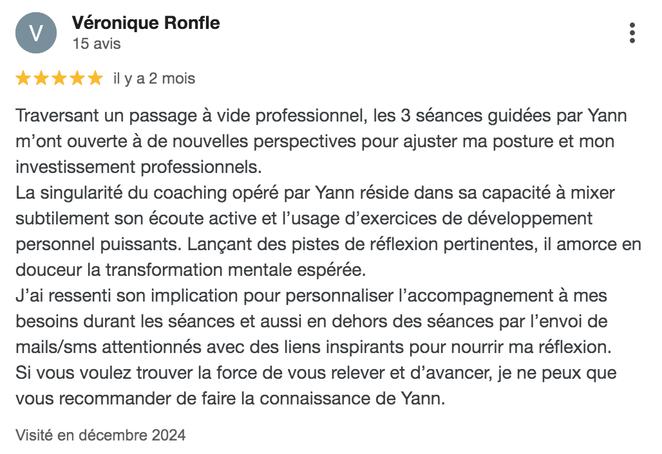Click the line starting "subtilement son écoute active"
Image resolution: width=662 pixels, height=454 pixels.
[x=303, y=219]
